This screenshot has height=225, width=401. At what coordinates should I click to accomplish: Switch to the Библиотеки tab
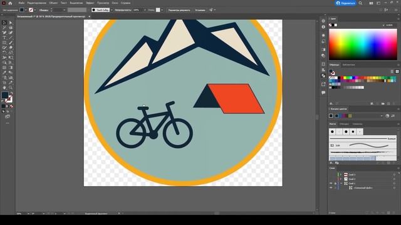pyautogui.click(x=348, y=65)
